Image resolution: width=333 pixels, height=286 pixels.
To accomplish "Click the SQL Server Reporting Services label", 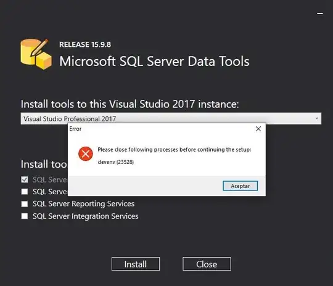I will coord(83,204).
